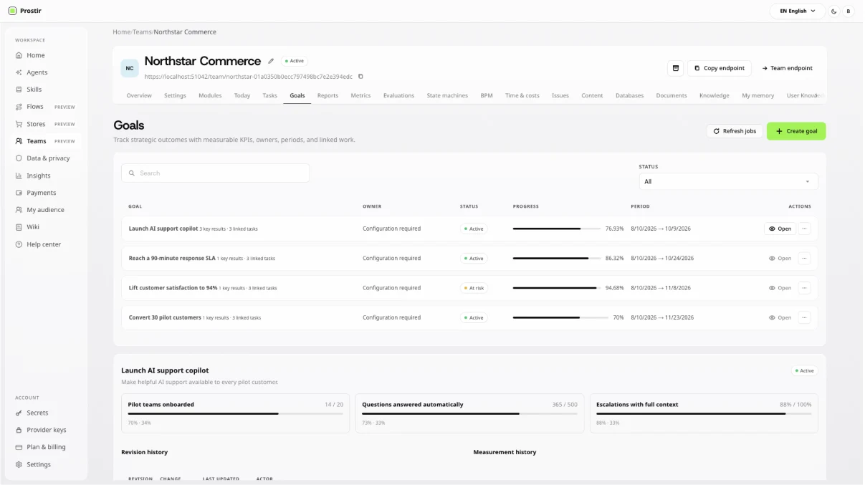
Task: Click the Plan & billing icon
Action: click(19, 447)
